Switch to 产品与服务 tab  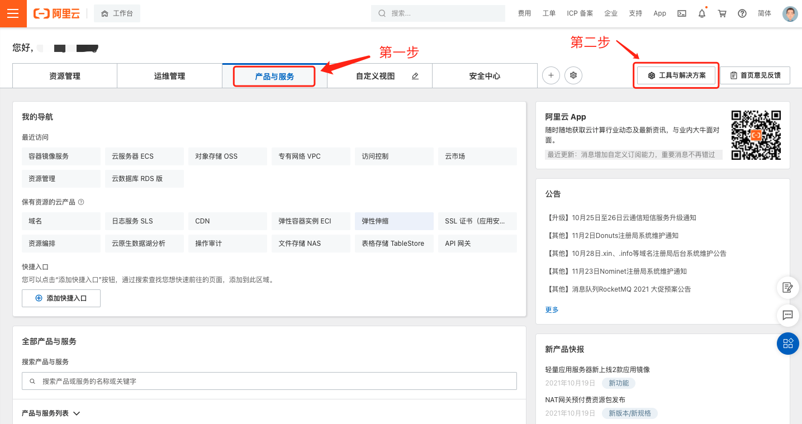point(274,76)
